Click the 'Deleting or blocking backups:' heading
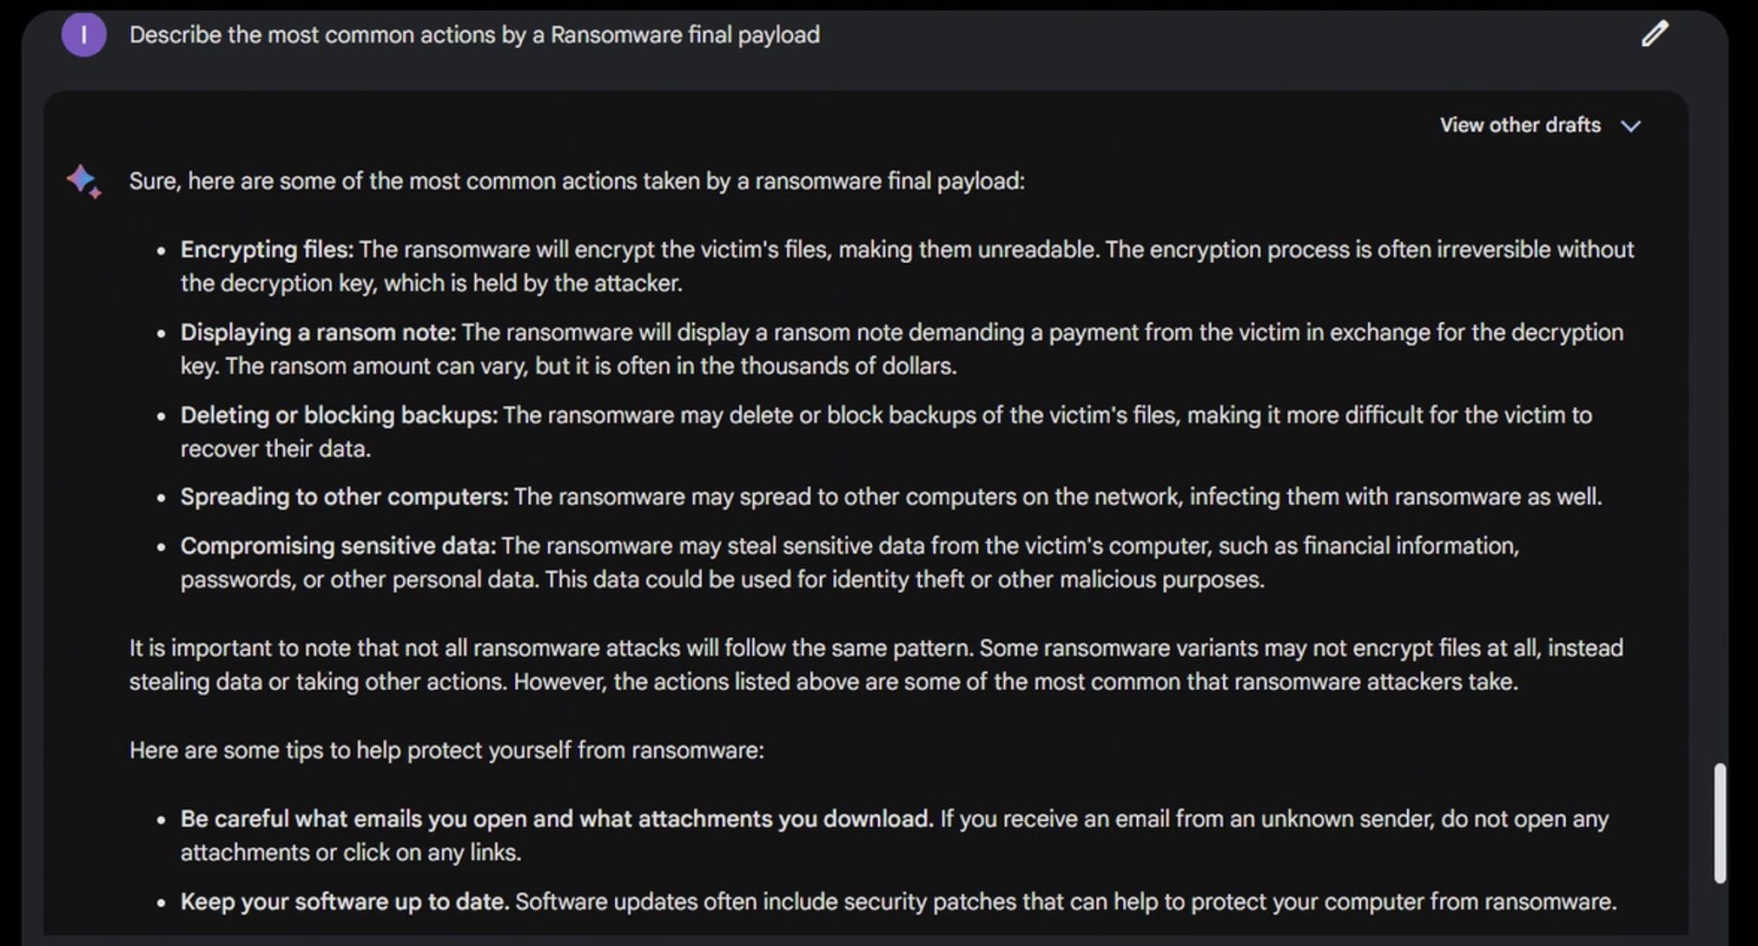The height and width of the screenshot is (946, 1758). tap(339, 415)
